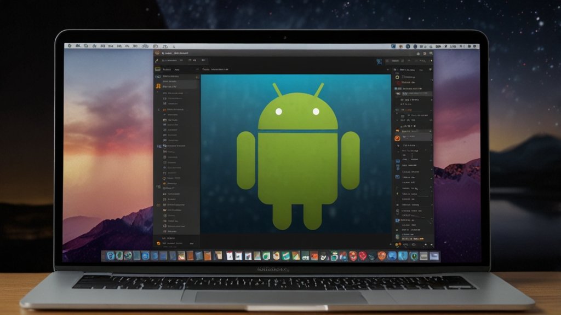
Task: Click the red circle icon below the yellow ring
Action: [x=398, y=83]
